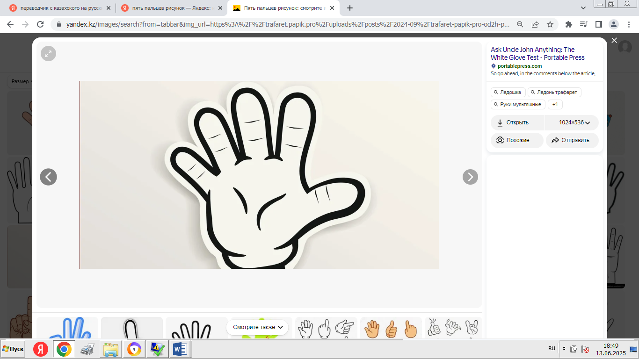
Task: Open Microsoft Word from the taskbar
Action: (x=180, y=349)
